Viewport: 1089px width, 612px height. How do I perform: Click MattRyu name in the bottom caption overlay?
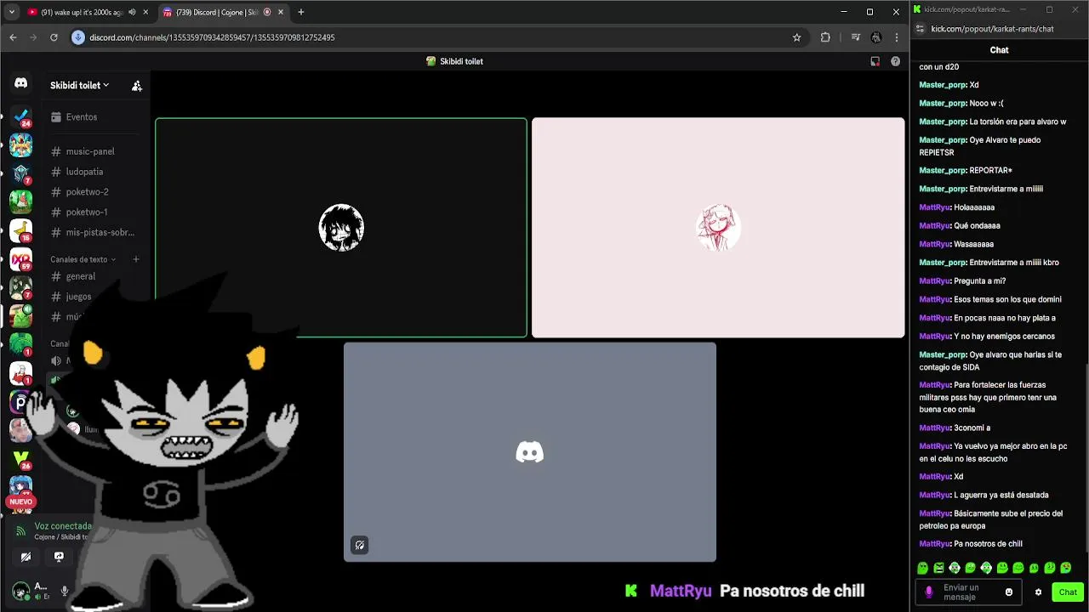[681, 591]
